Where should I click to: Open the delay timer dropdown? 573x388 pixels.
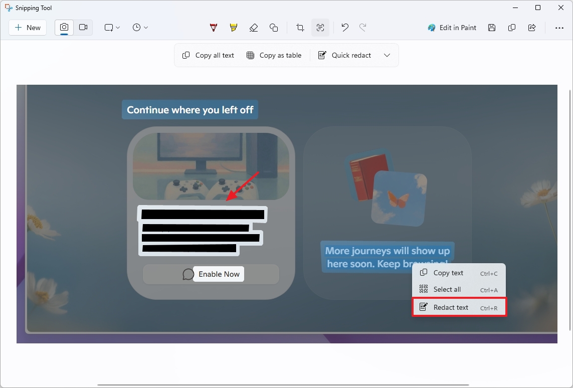click(x=140, y=28)
